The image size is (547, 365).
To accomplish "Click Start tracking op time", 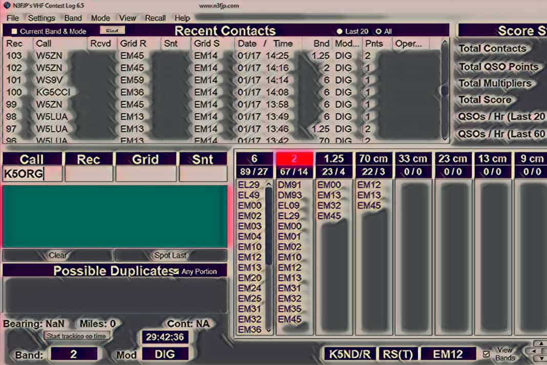I will [x=77, y=336].
